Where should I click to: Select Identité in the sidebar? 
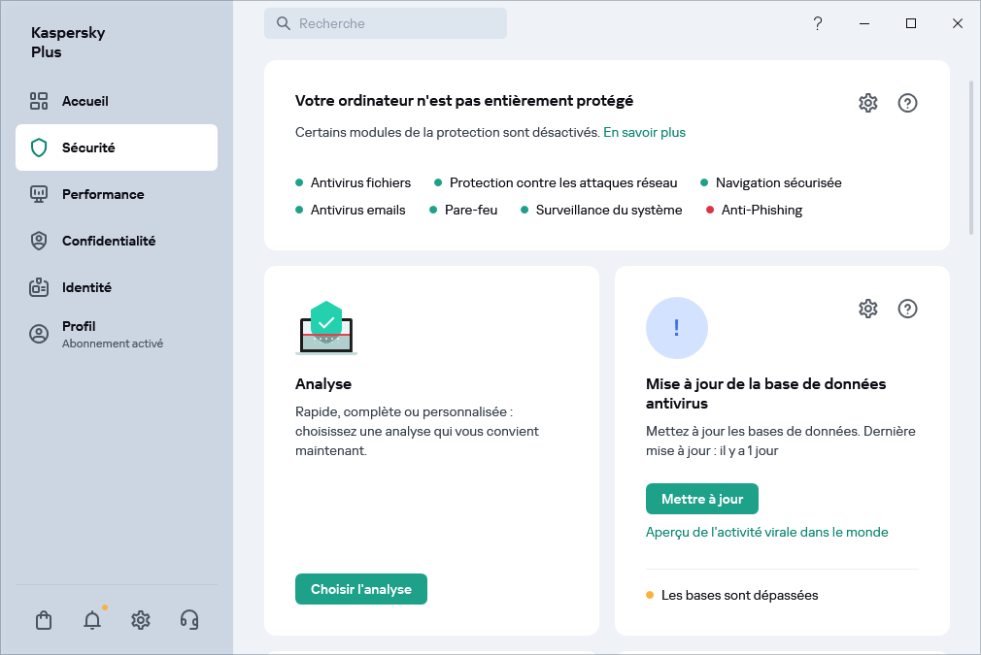click(x=85, y=287)
